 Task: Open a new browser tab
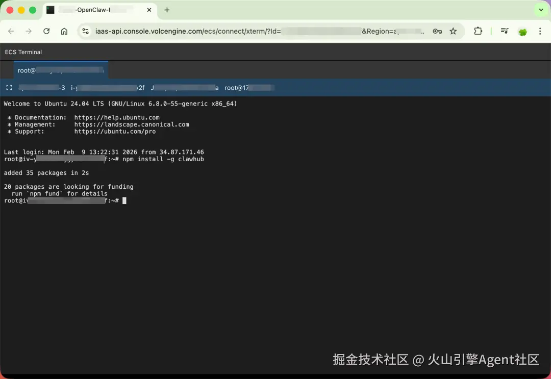pyautogui.click(x=167, y=10)
